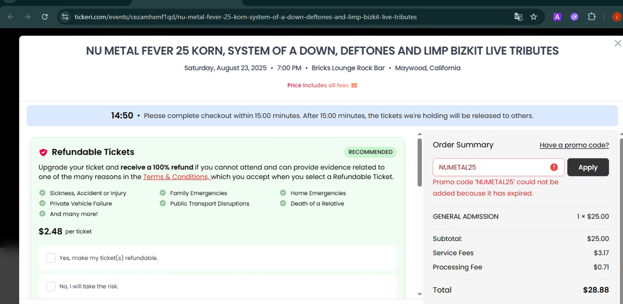Image resolution: width=623 pixels, height=304 pixels.
Task: Open the browser profile avatar
Action: click(x=617, y=17)
